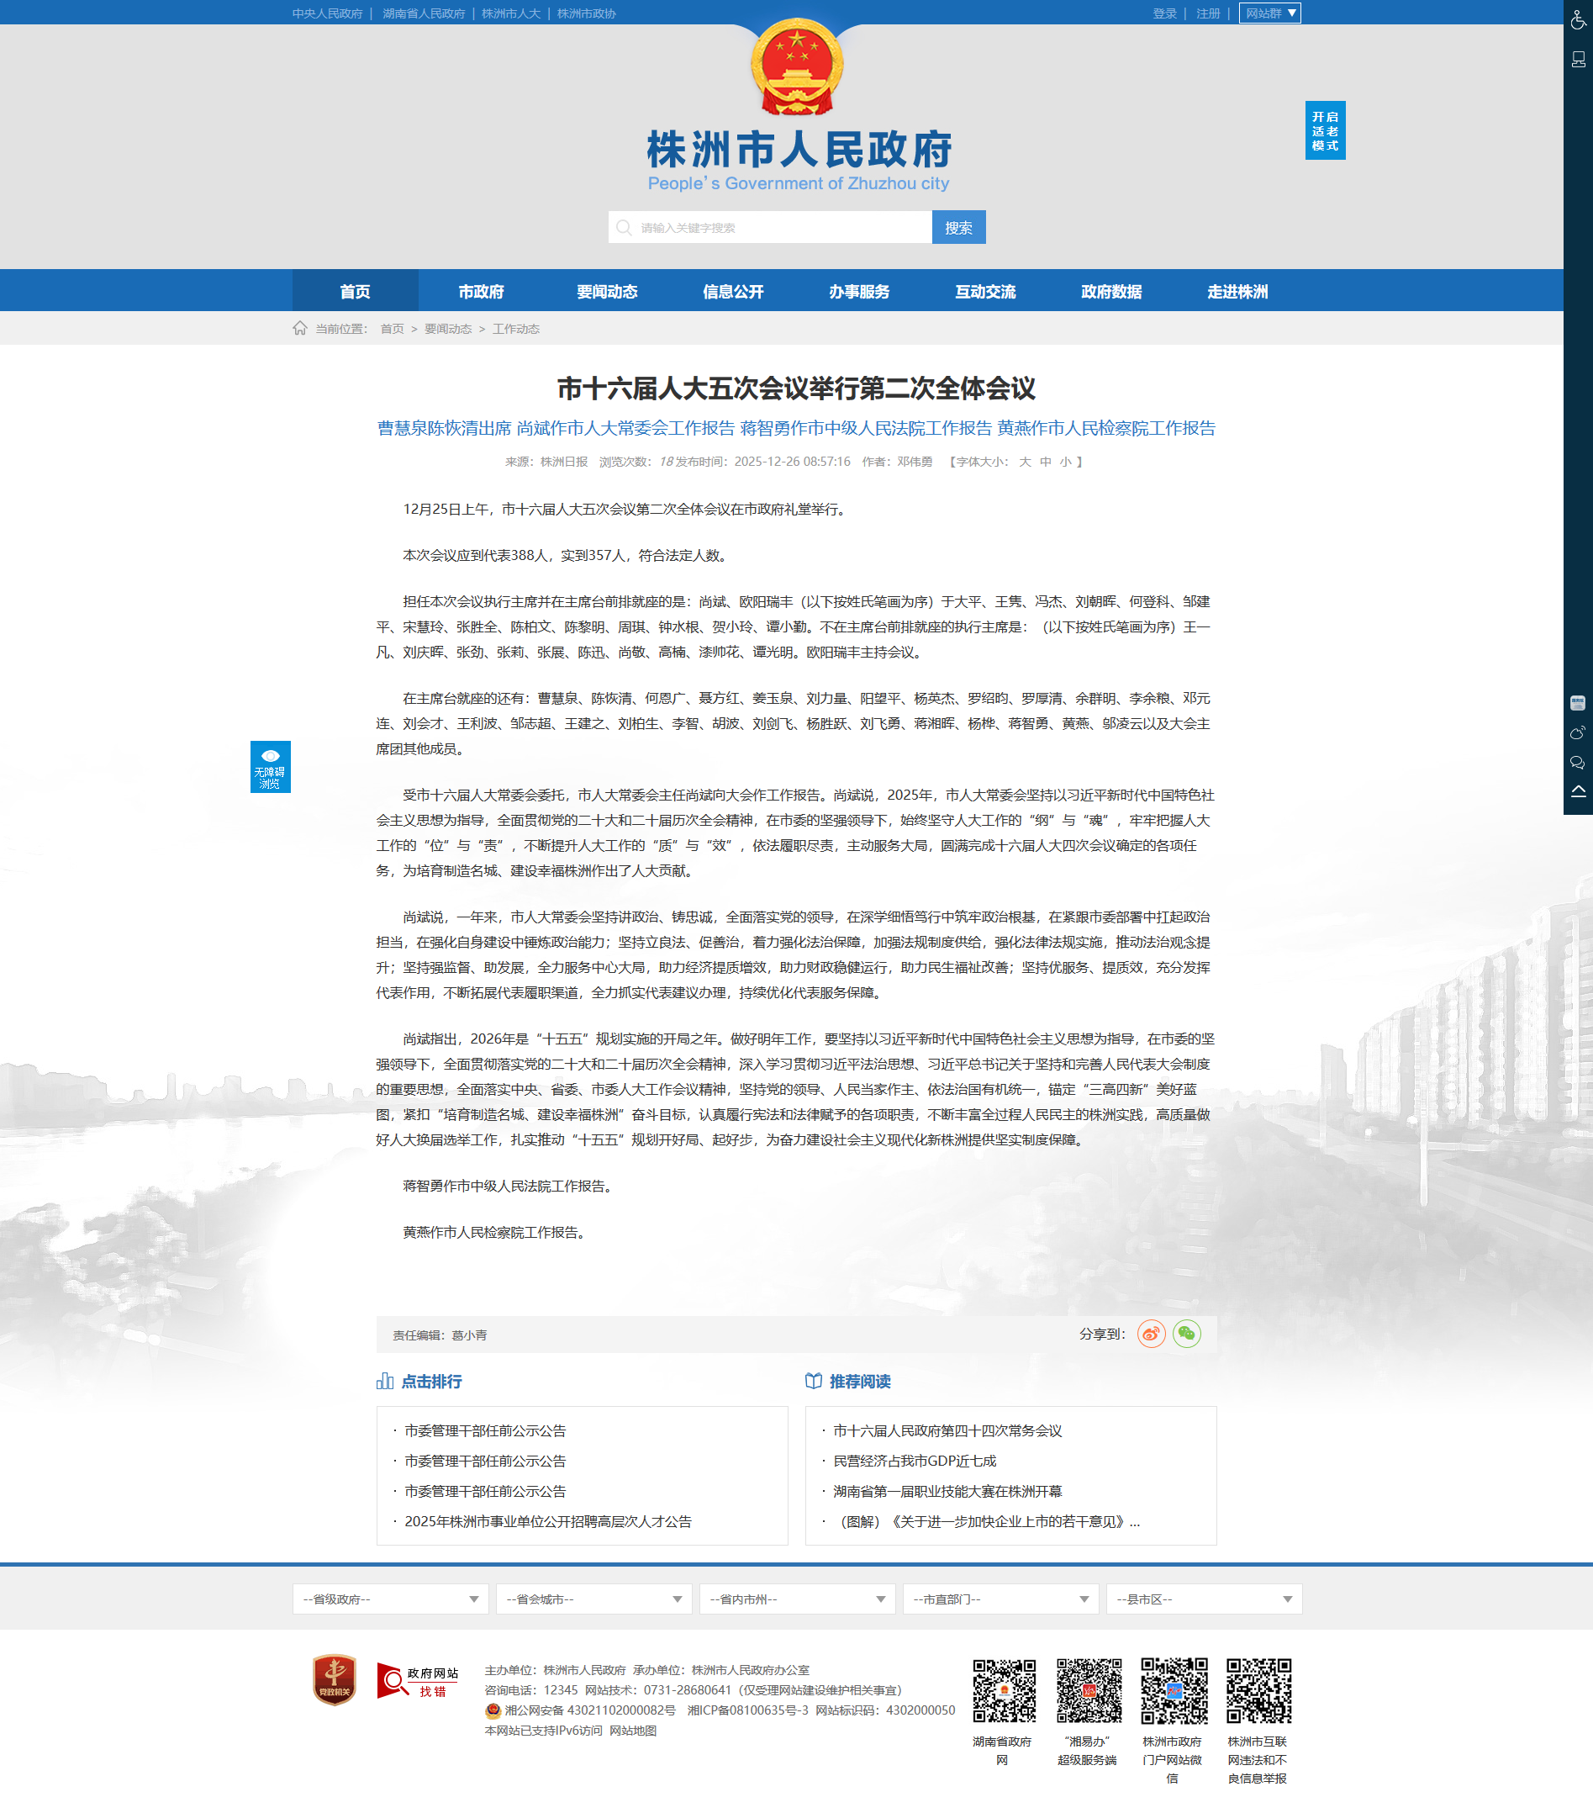Click the Weibo icon in the dark sidebar

(x=1577, y=732)
